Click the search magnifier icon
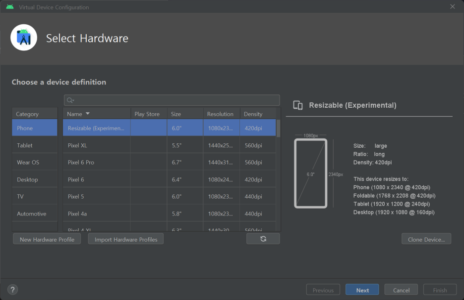 click(70, 100)
